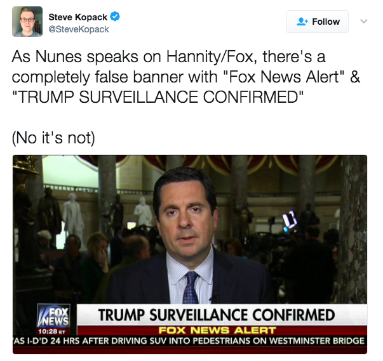
Task: Click Steve Kopack's profile avatar
Action: [27, 22]
